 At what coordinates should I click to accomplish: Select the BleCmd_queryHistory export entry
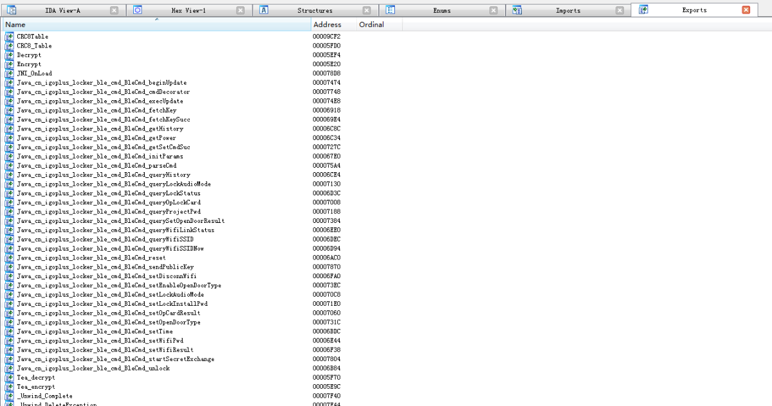pos(104,175)
